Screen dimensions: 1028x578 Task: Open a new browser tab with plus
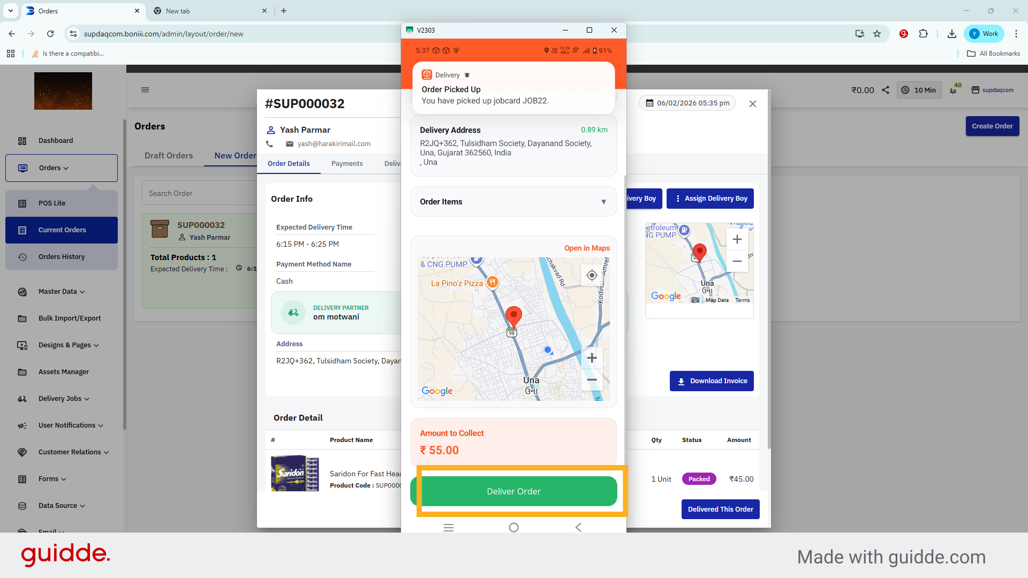(284, 11)
